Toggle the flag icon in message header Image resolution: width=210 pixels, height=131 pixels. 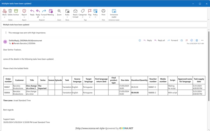tap(186, 40)
